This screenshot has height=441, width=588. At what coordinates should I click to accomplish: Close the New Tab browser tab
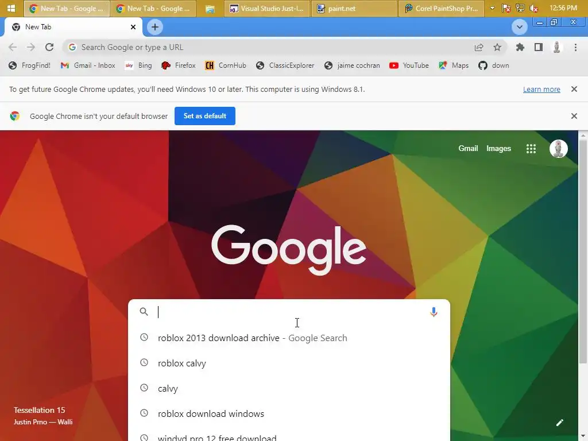(x=133, y=27)
